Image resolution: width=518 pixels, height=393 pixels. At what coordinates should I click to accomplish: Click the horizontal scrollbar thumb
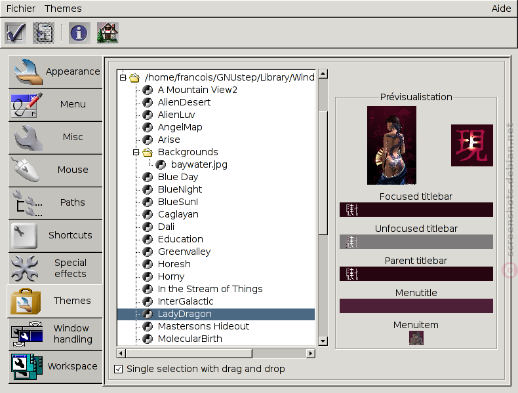click(x=189, y=354)
